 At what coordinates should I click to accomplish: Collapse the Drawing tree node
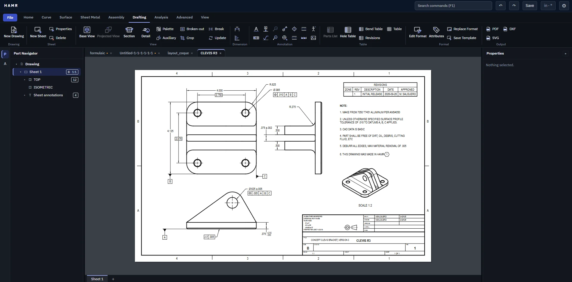pos(16,64)
